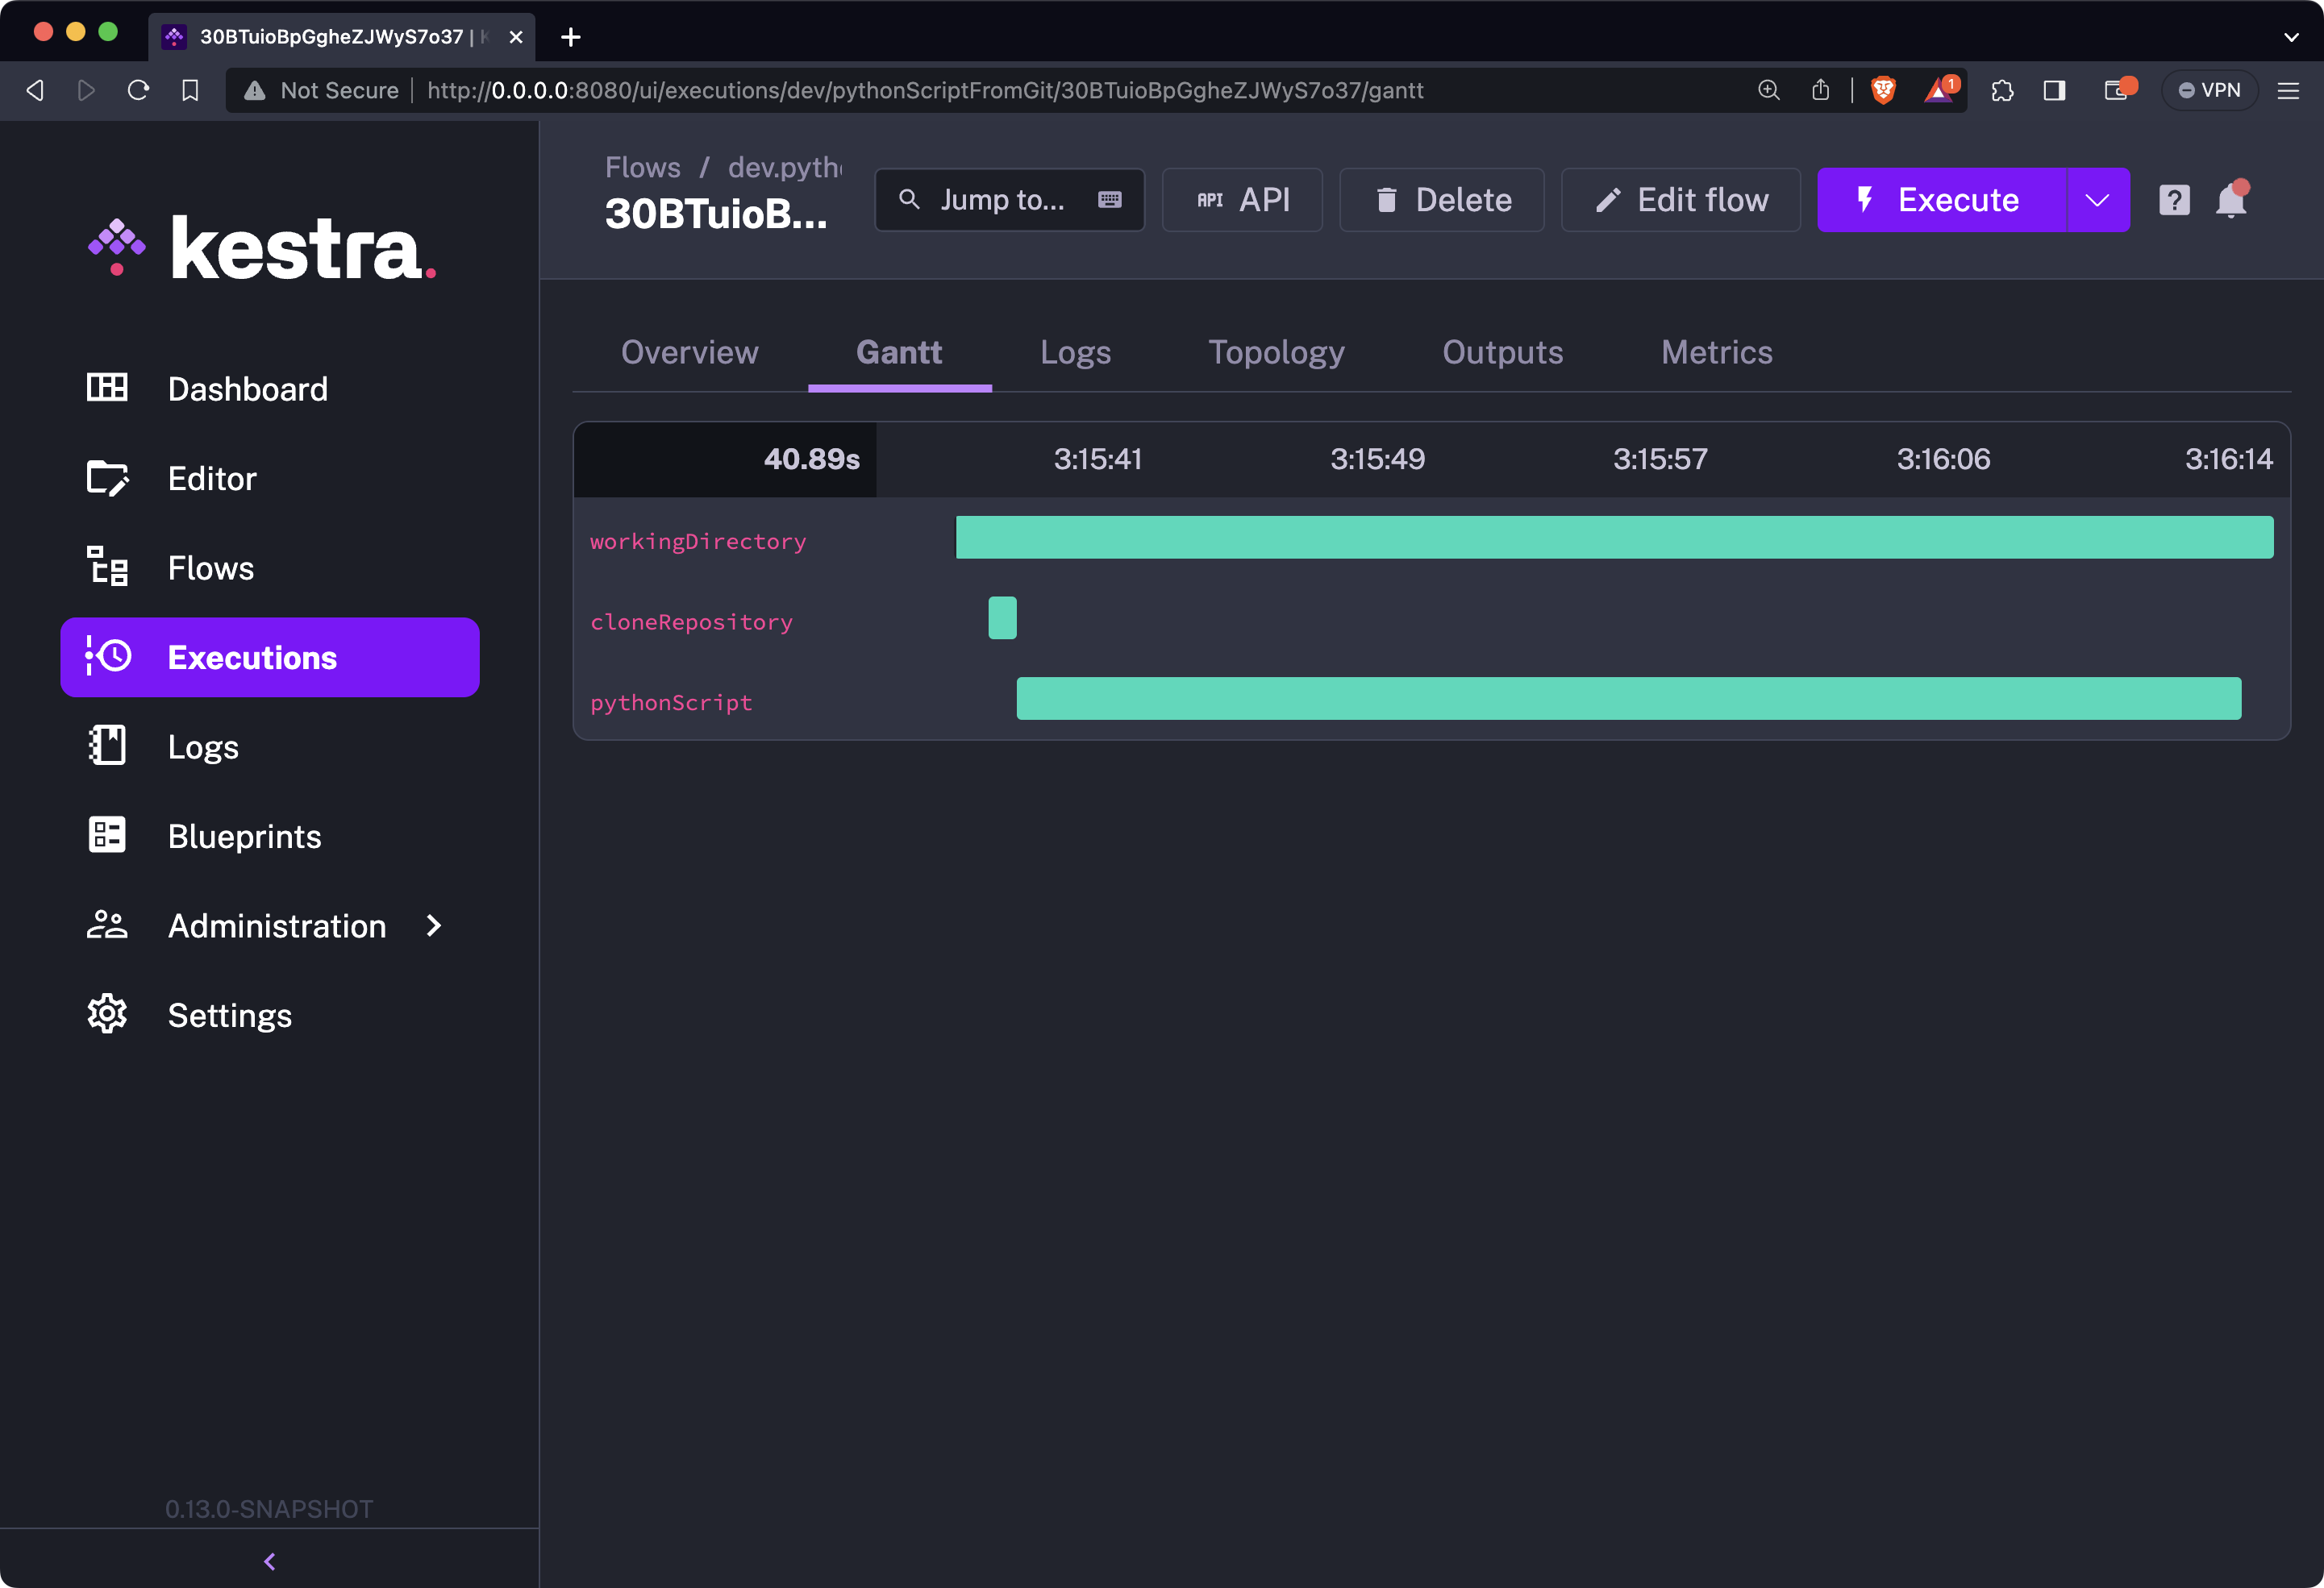Open the help question mark icon
Screen dimensions: 2324x1588
click(x=2174, y=201)
